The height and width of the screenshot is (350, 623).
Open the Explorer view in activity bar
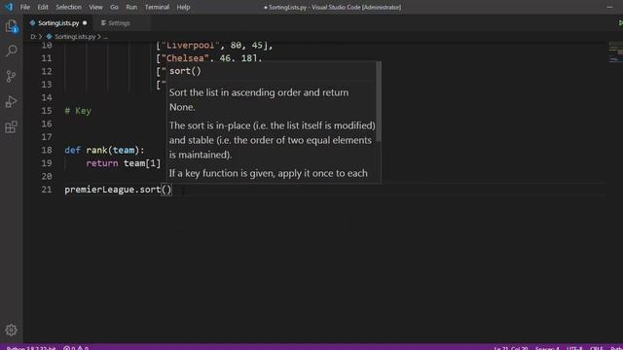[x=11, y=26]
